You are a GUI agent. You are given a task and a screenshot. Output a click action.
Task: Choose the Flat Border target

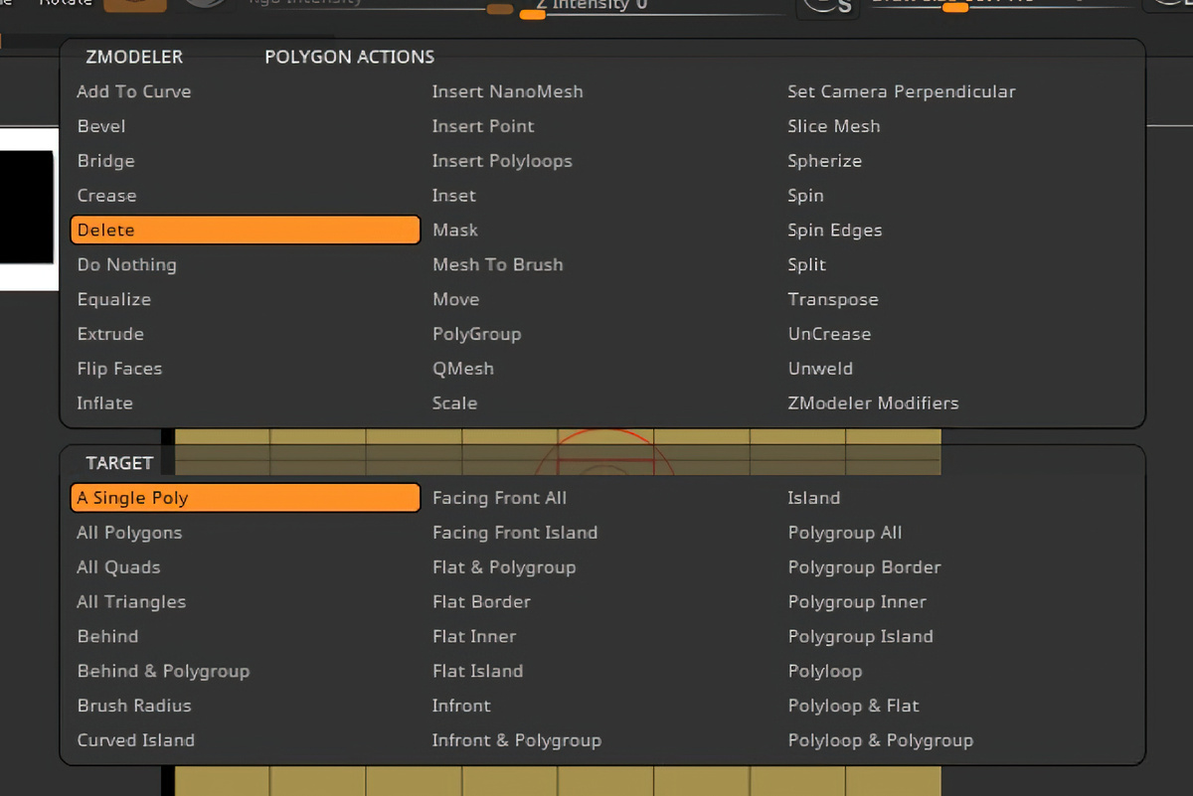[x=481, y=602]
